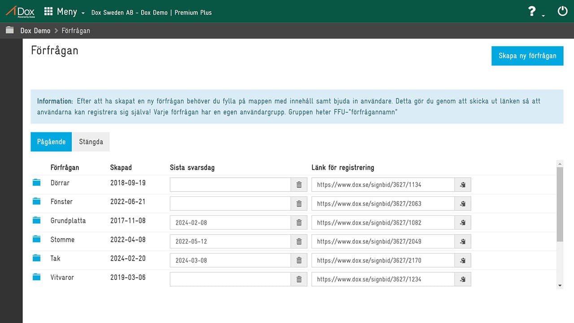Select the Pågående tab

51,142
